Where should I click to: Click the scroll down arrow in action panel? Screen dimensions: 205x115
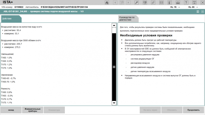tap(114, 103)
